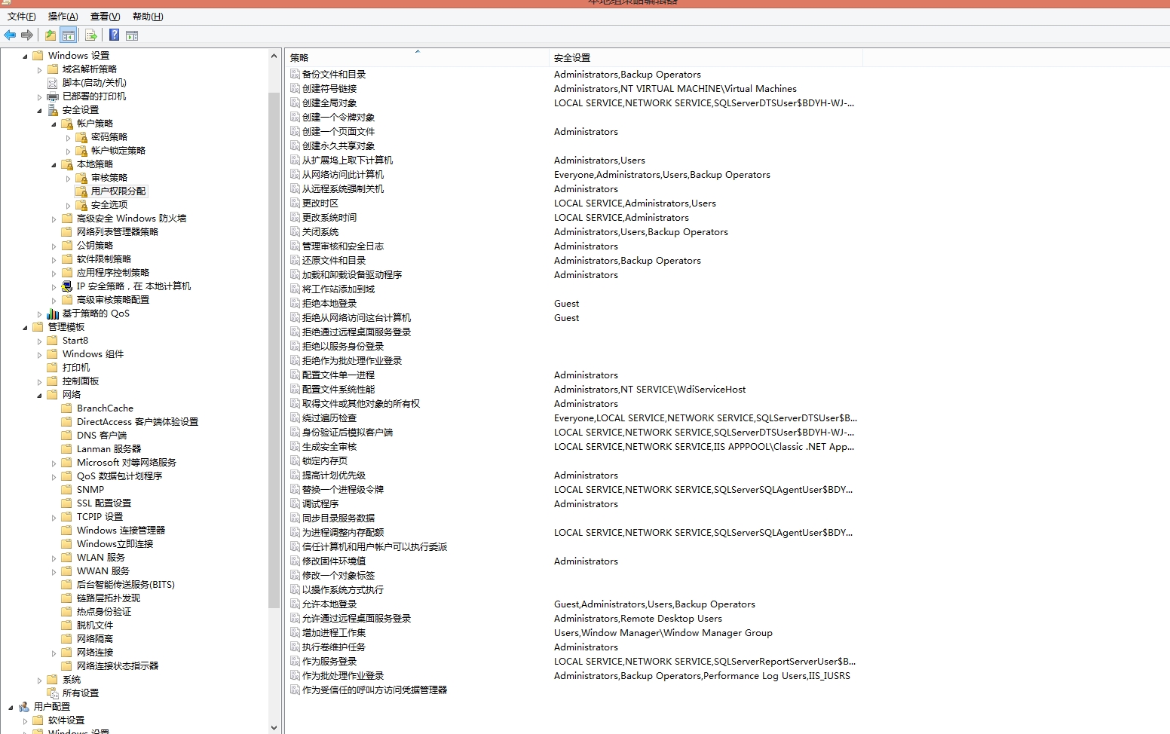The image size is (1170, 734).
Task: Click the 已部署的打印机 printer icon
Action: (x=53, y=96)
